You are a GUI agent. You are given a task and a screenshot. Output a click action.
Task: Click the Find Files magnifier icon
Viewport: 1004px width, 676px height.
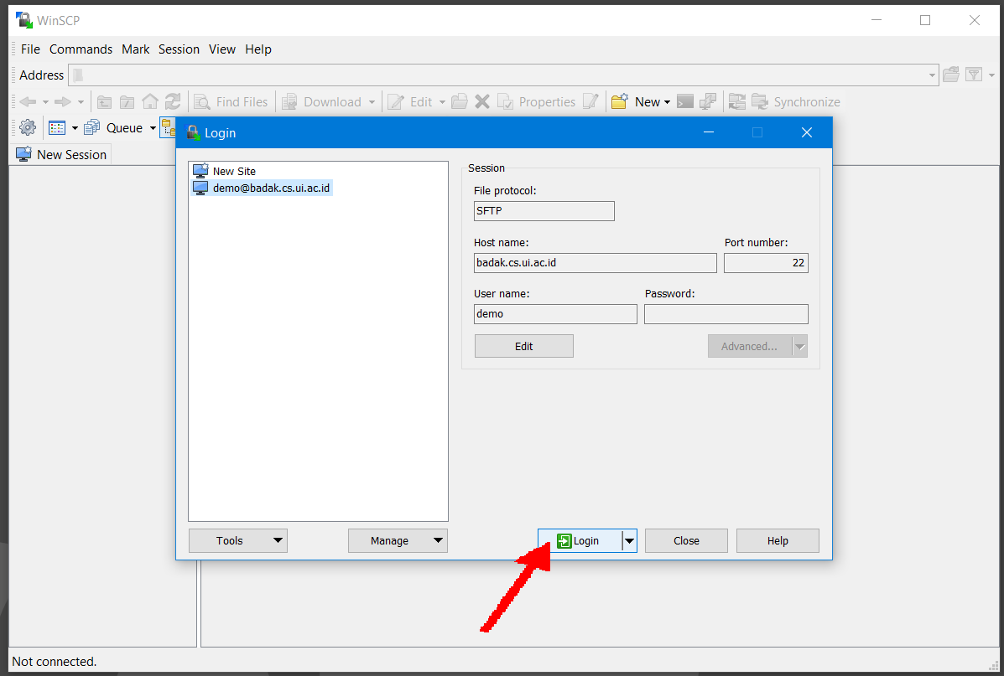tap(202, 102)
